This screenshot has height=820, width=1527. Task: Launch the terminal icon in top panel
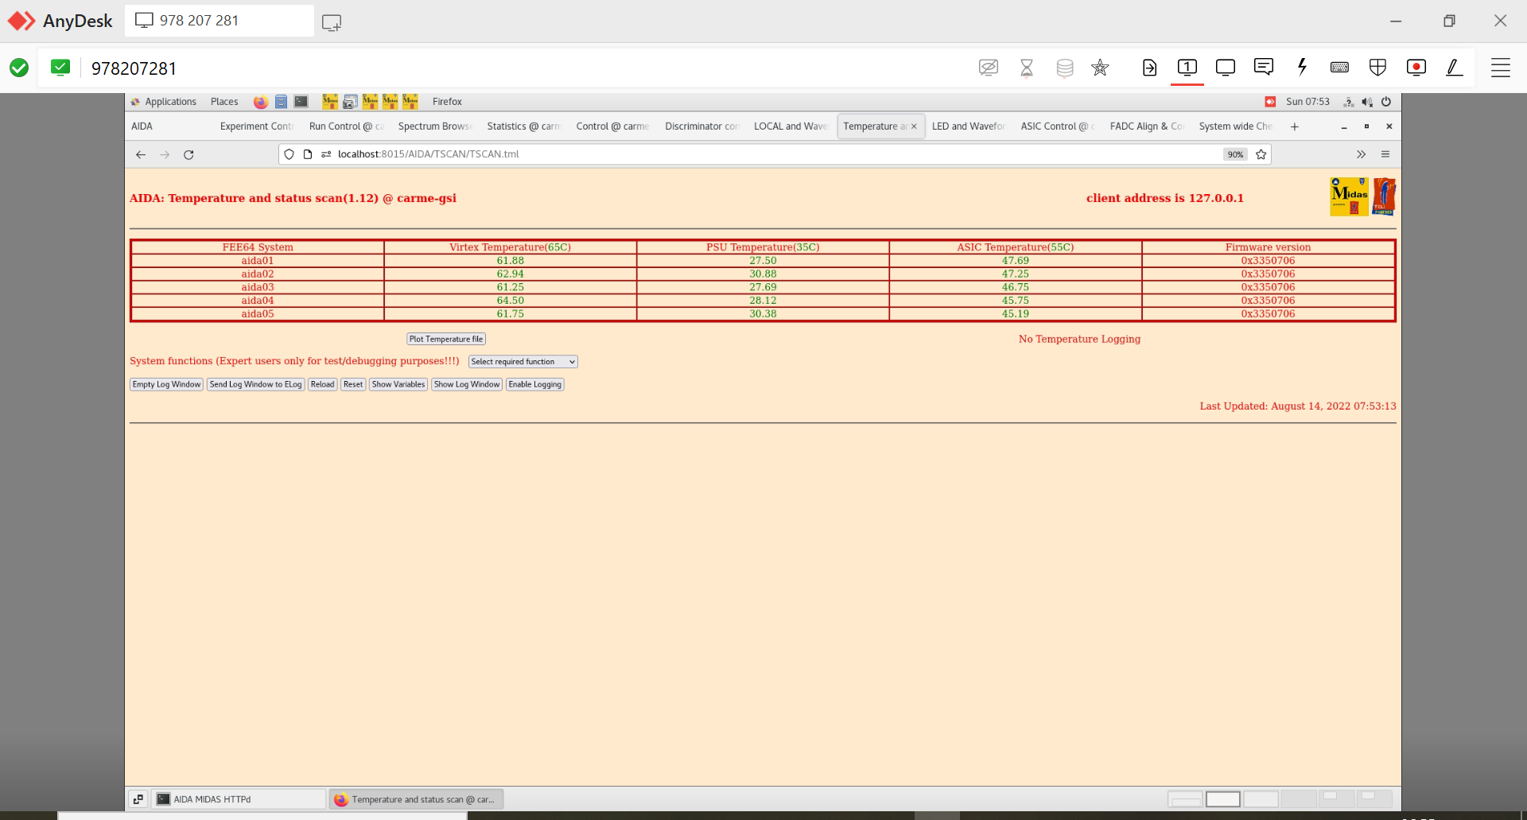(x=301, y=102)
